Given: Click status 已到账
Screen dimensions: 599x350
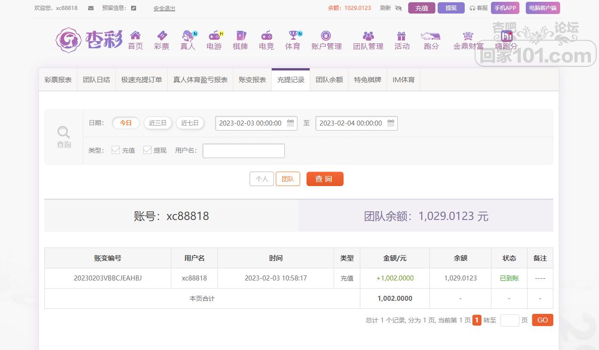Looking at the screenshot, I should tap(509, 278).
